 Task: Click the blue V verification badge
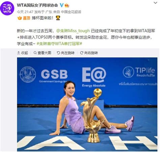click(x=61, y=5)
